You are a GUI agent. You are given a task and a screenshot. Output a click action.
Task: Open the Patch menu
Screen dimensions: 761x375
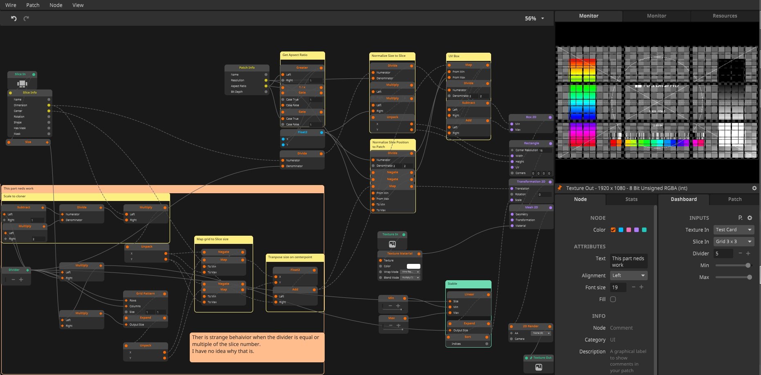[33, 5]
